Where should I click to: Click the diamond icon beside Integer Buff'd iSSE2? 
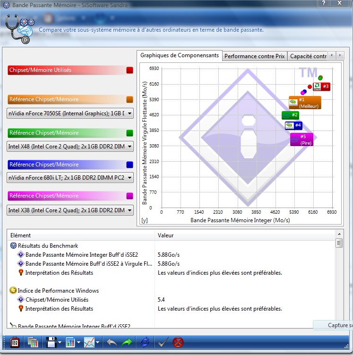pyautogui.click(x=21, y=254)
